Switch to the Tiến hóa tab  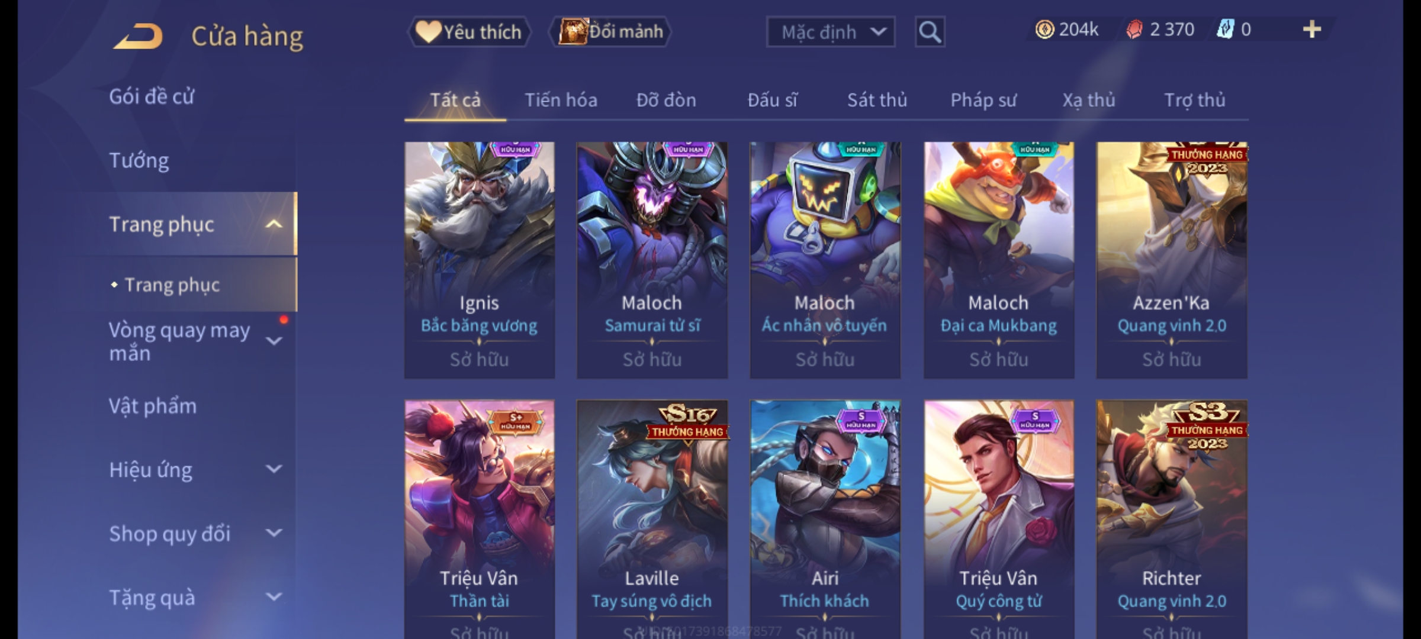[561, 100]
